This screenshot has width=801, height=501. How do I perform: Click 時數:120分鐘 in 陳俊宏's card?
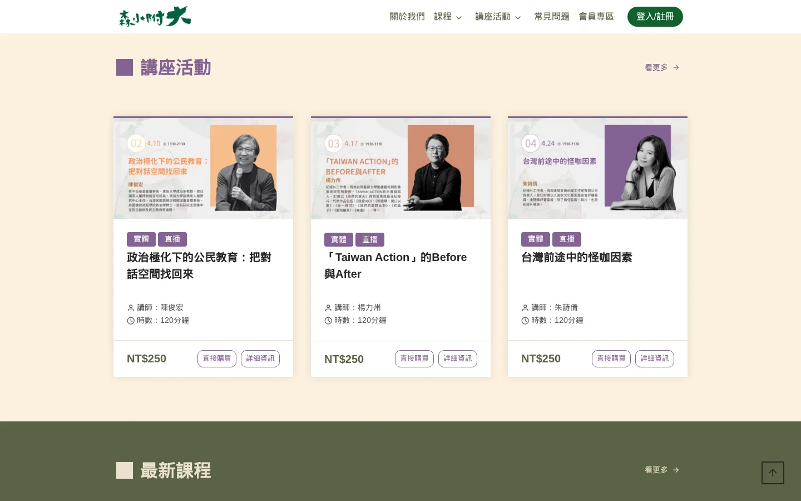pos(163,320)
